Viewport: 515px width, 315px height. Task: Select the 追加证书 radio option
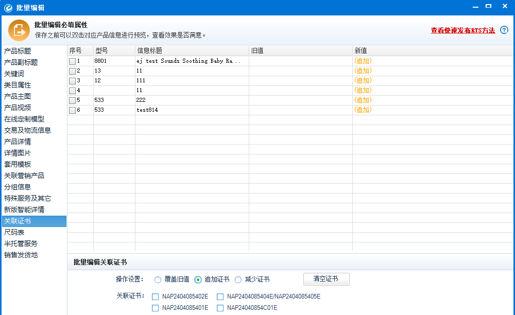[x=198, y=279]
